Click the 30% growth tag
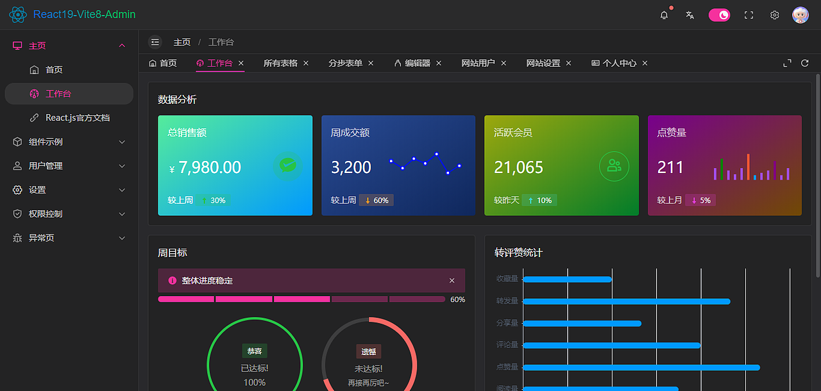This screenshot has width=821, height=391. coord(214,201)
